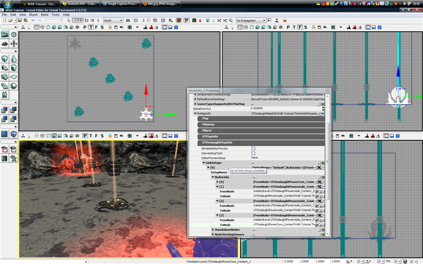Viewport: 423px width, 264px height.
Task: Open the Build menu
Action: pyautogui.click(x=44, y=15)
